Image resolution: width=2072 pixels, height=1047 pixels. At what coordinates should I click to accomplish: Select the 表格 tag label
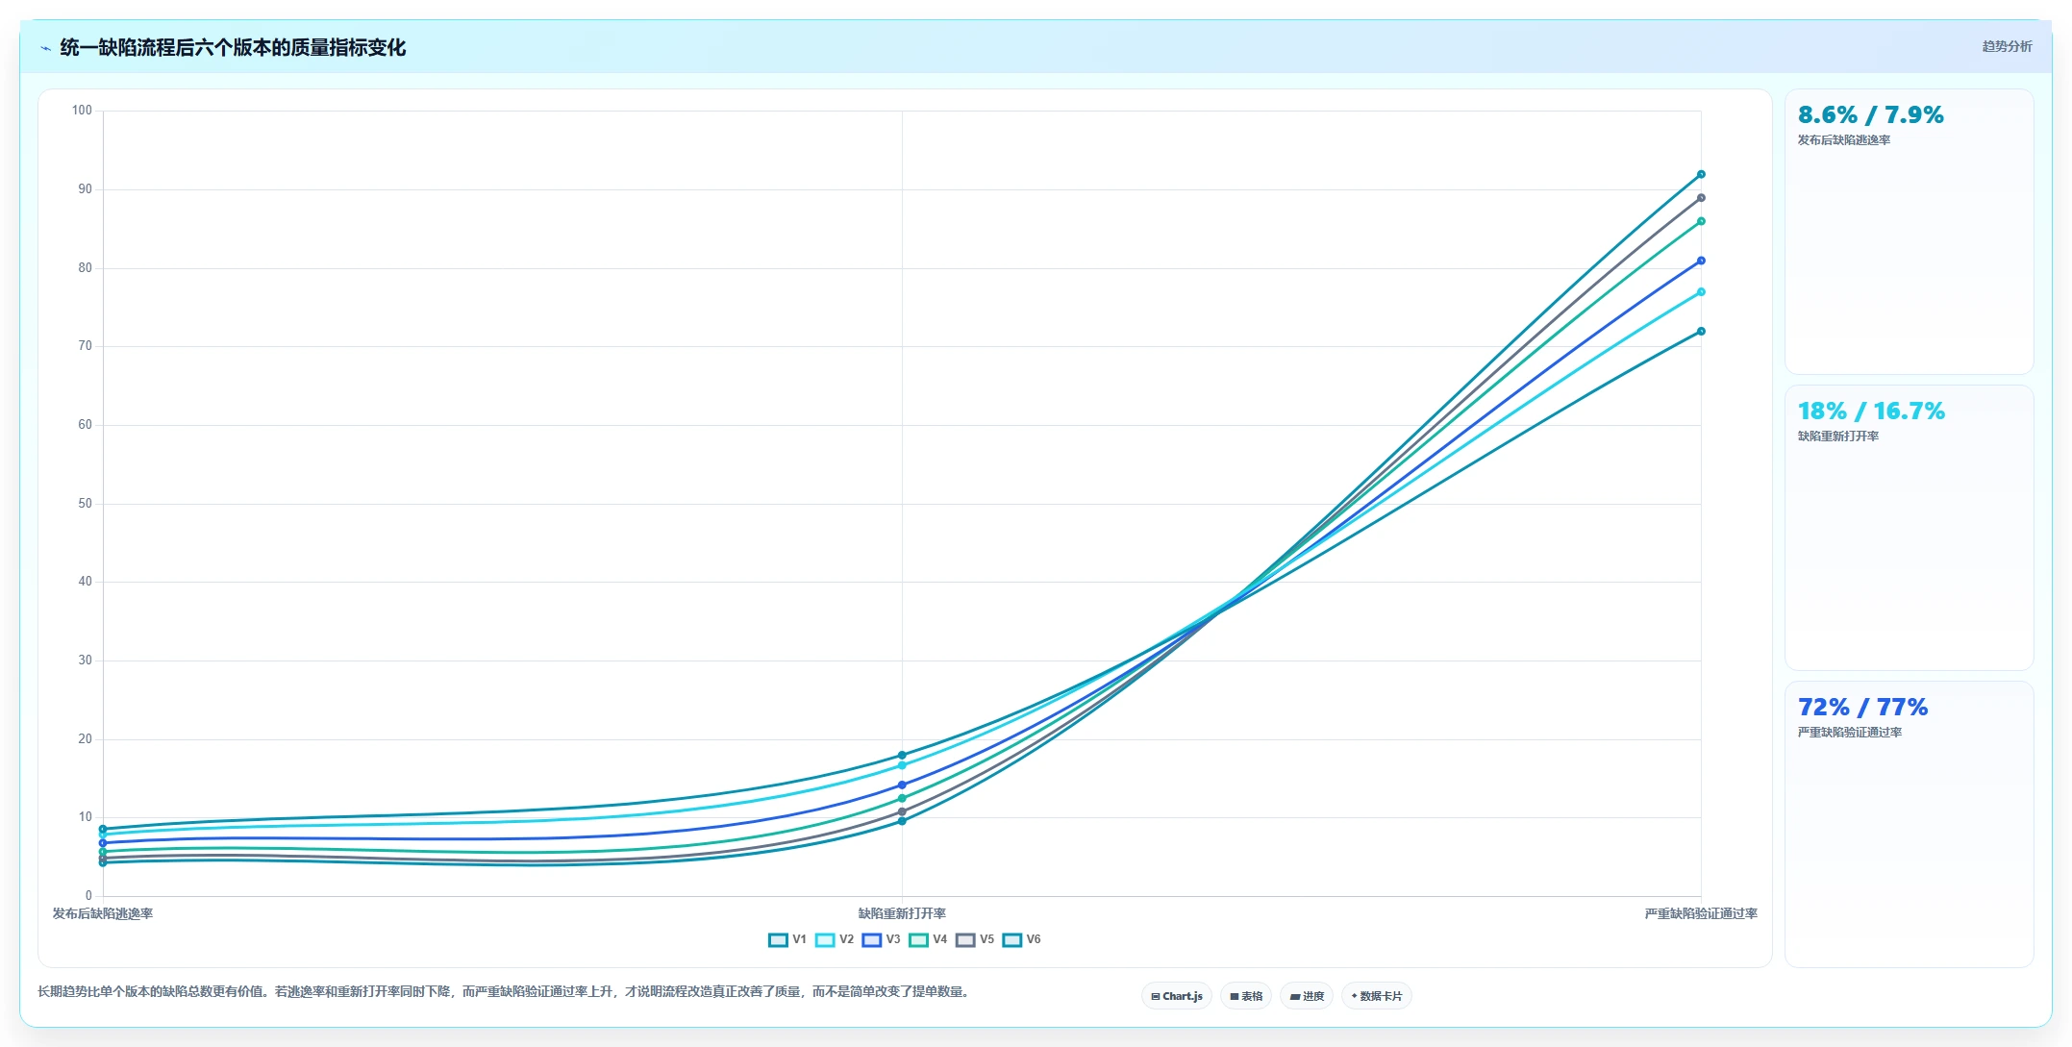1252,996
